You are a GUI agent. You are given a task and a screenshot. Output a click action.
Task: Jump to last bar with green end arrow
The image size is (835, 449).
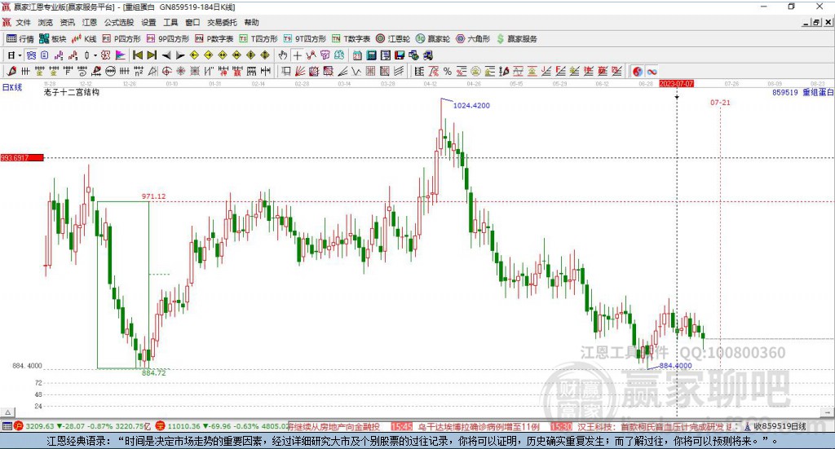(152, 55)
